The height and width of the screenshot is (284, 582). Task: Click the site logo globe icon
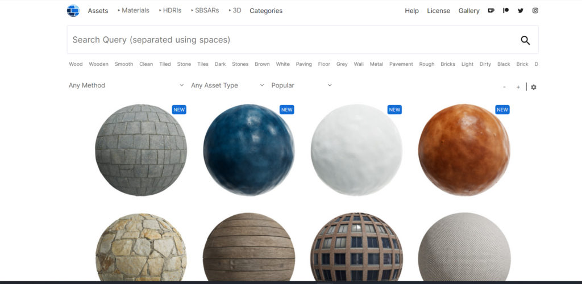[x=73, y=11]
